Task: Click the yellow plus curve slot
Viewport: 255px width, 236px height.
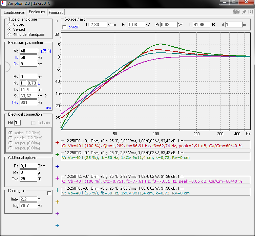Action: (x=57, y=202)
